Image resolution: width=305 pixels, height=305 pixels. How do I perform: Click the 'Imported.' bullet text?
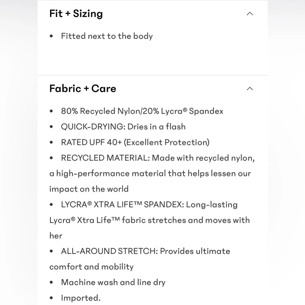point(81,298)
